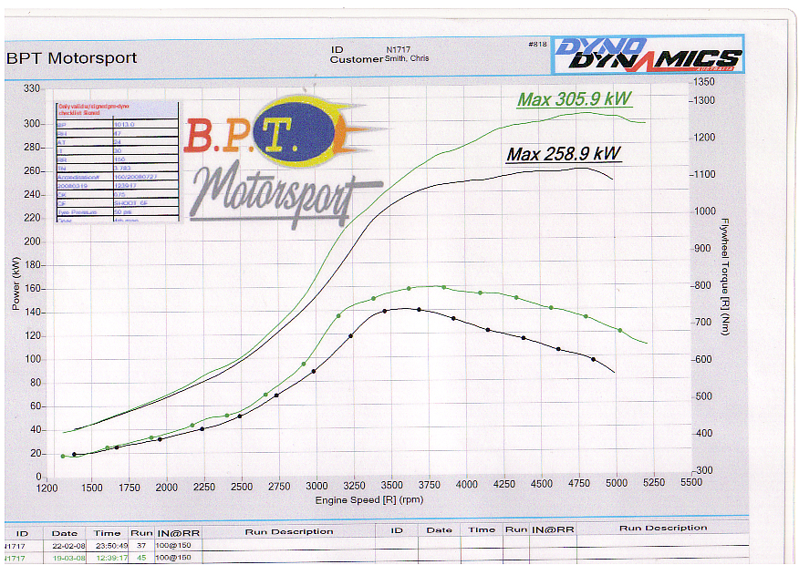Click the 80 tick on the power axis
This screenshot has height=565, width=799.
[x=35, y=383]
